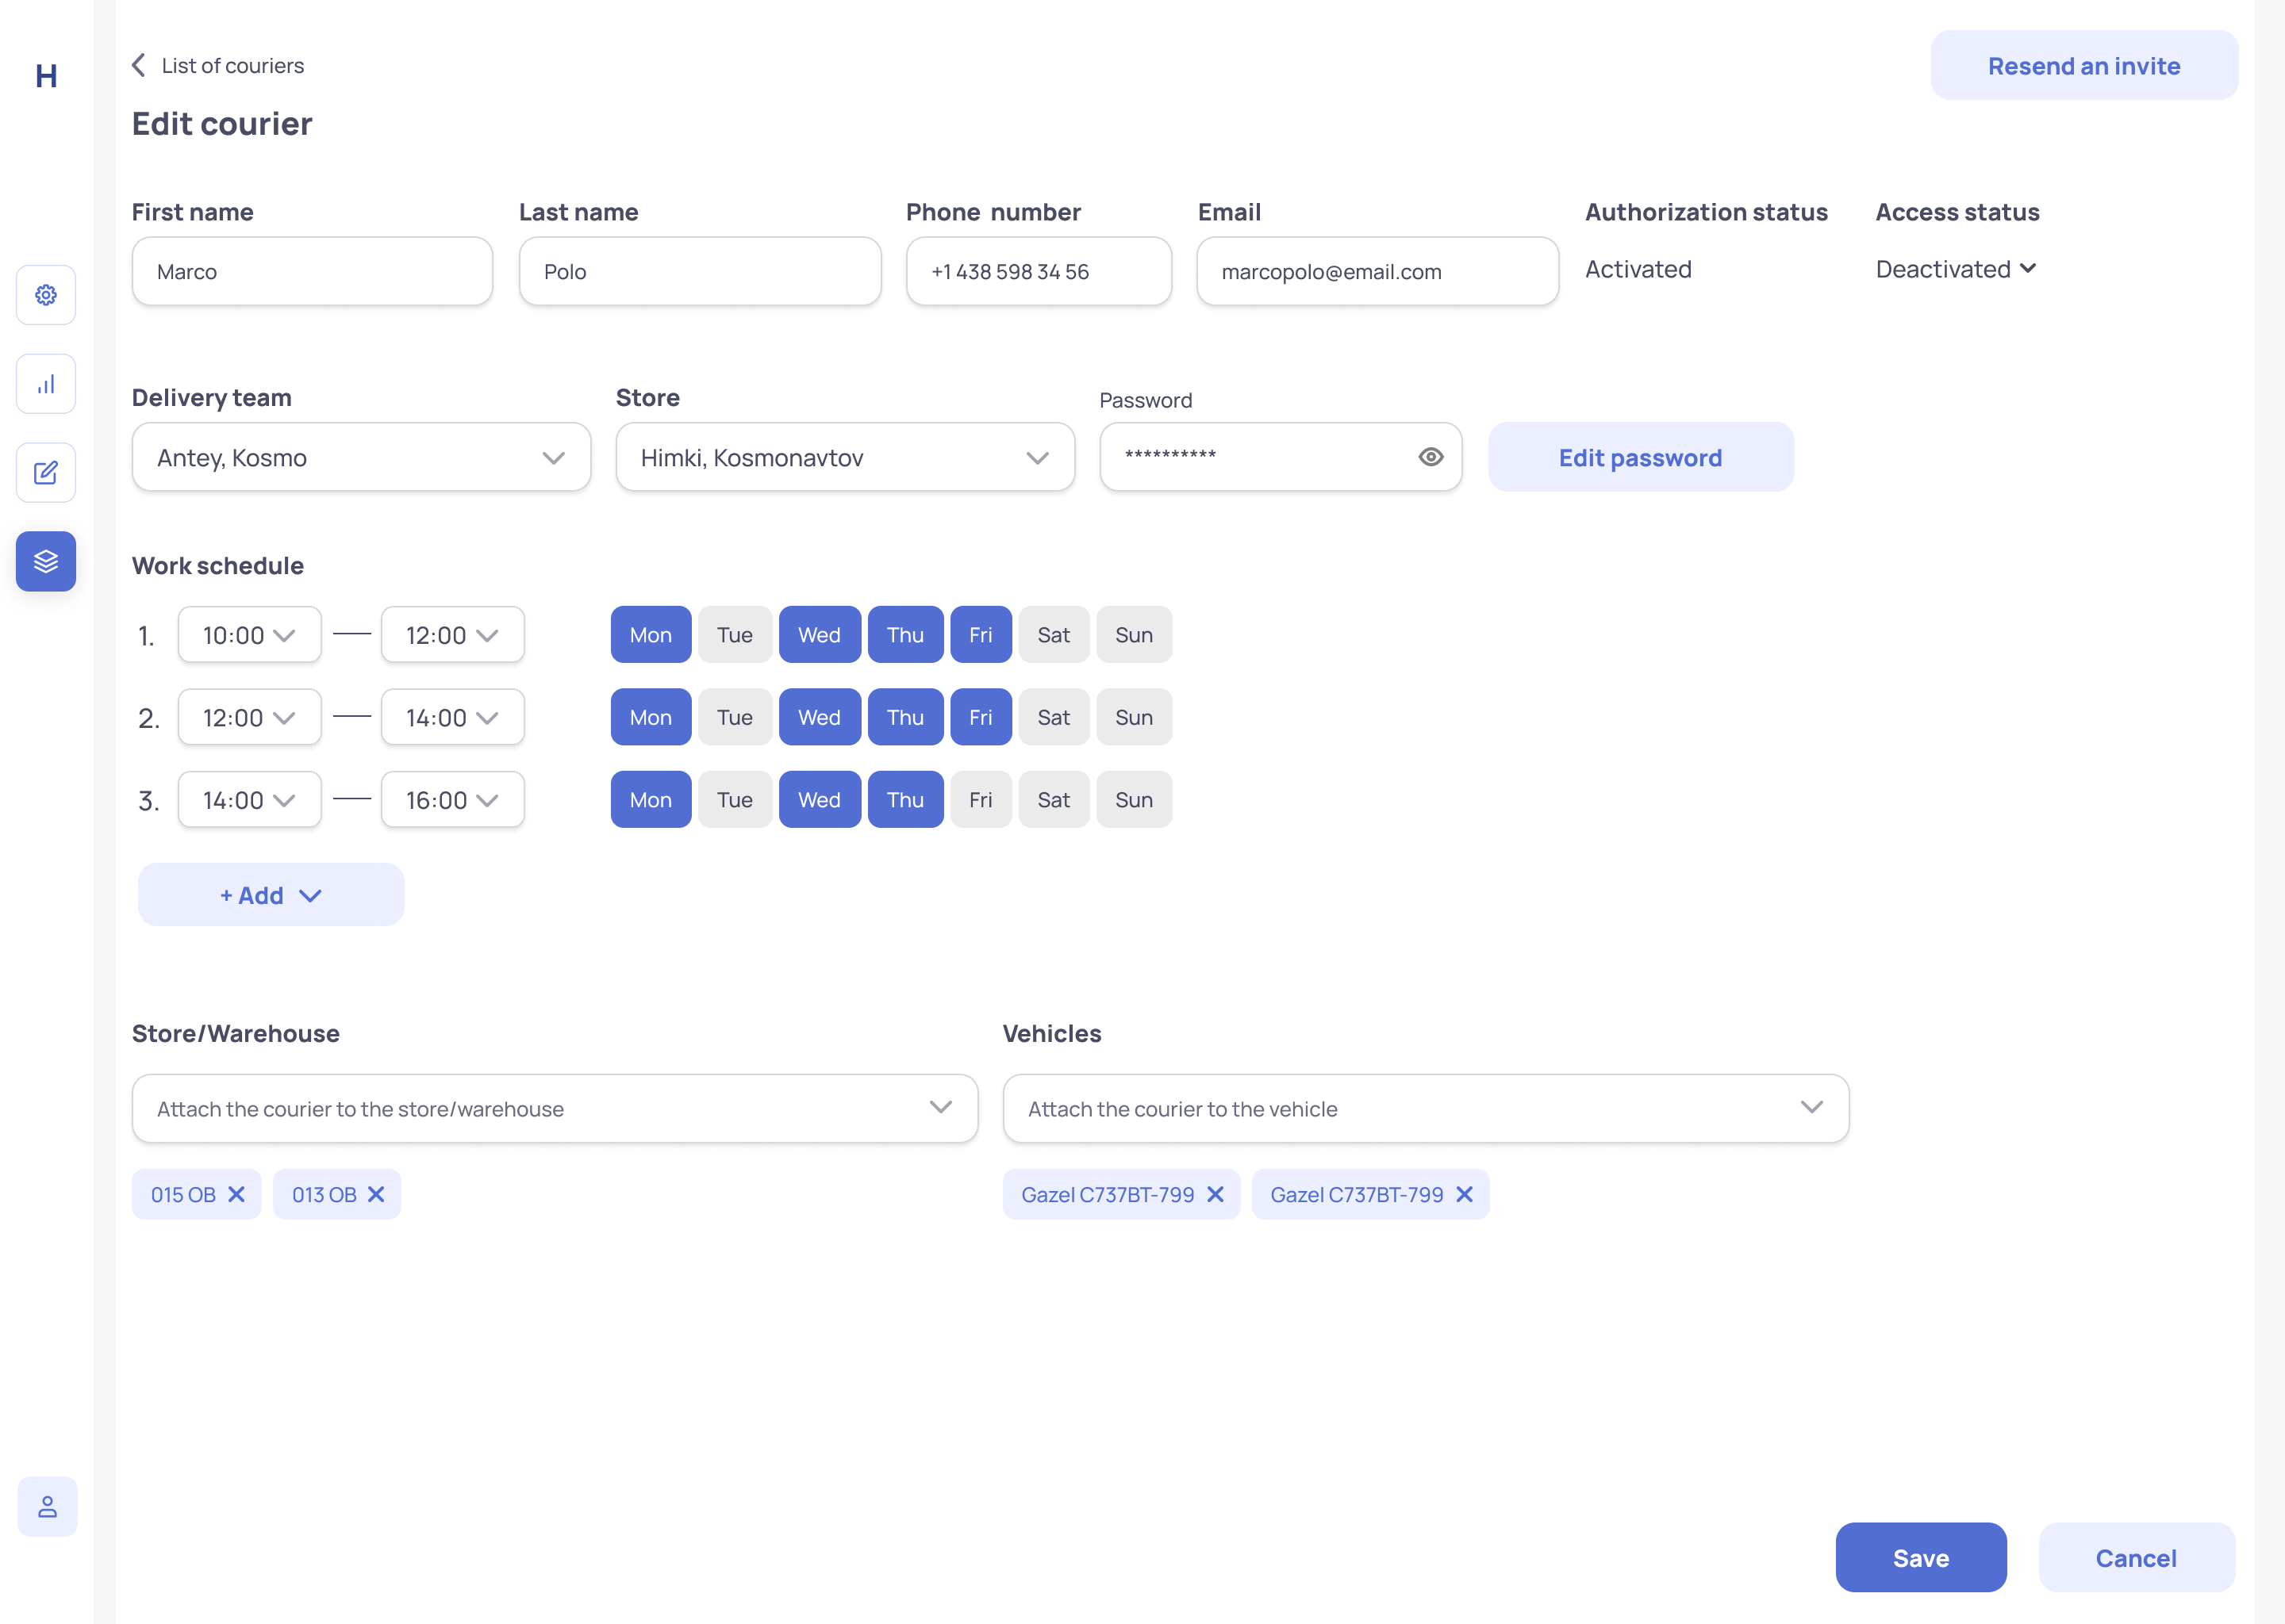Open the row 3 start time 14:00 dropdown
The height and width of the screenshot is (1624, 2285).
250,799
